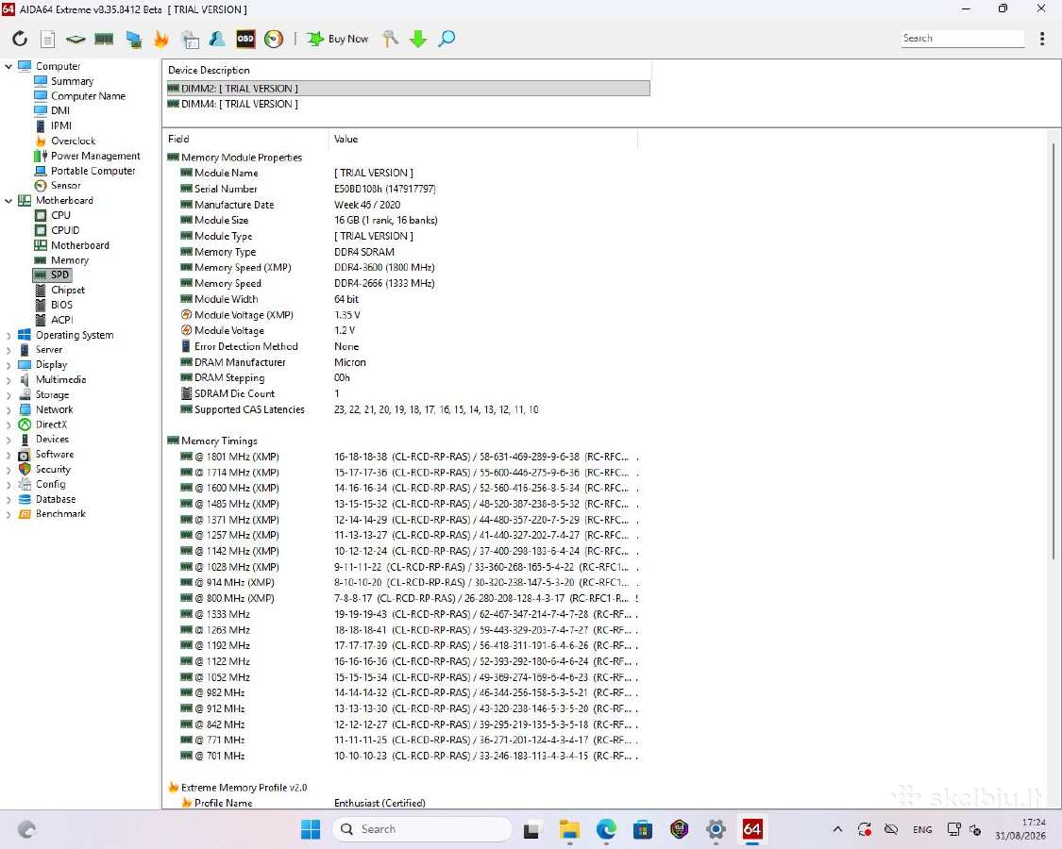Open the Chipset page
Viewport: 1062px width, 849px height.
point(68,290)
